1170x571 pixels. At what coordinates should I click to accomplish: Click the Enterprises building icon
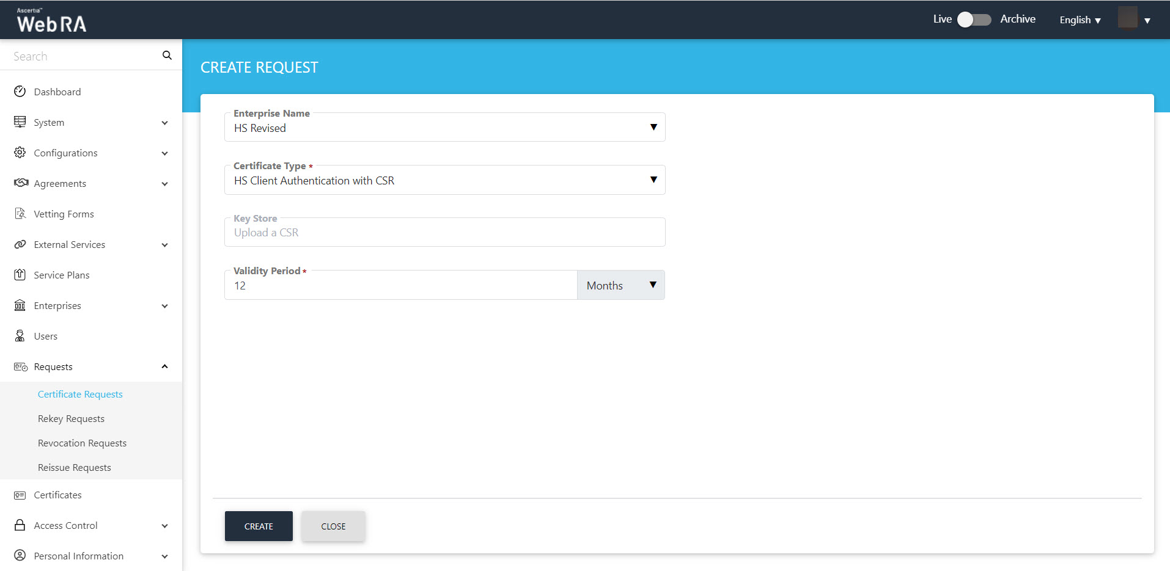[x=20, y=305]
